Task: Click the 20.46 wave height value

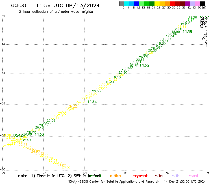Action: 40,127
